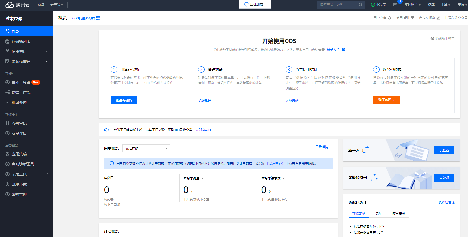The image size is (468, 237).
Task: Click the 自定义概览 pencil icon
Action: point(438,18)
